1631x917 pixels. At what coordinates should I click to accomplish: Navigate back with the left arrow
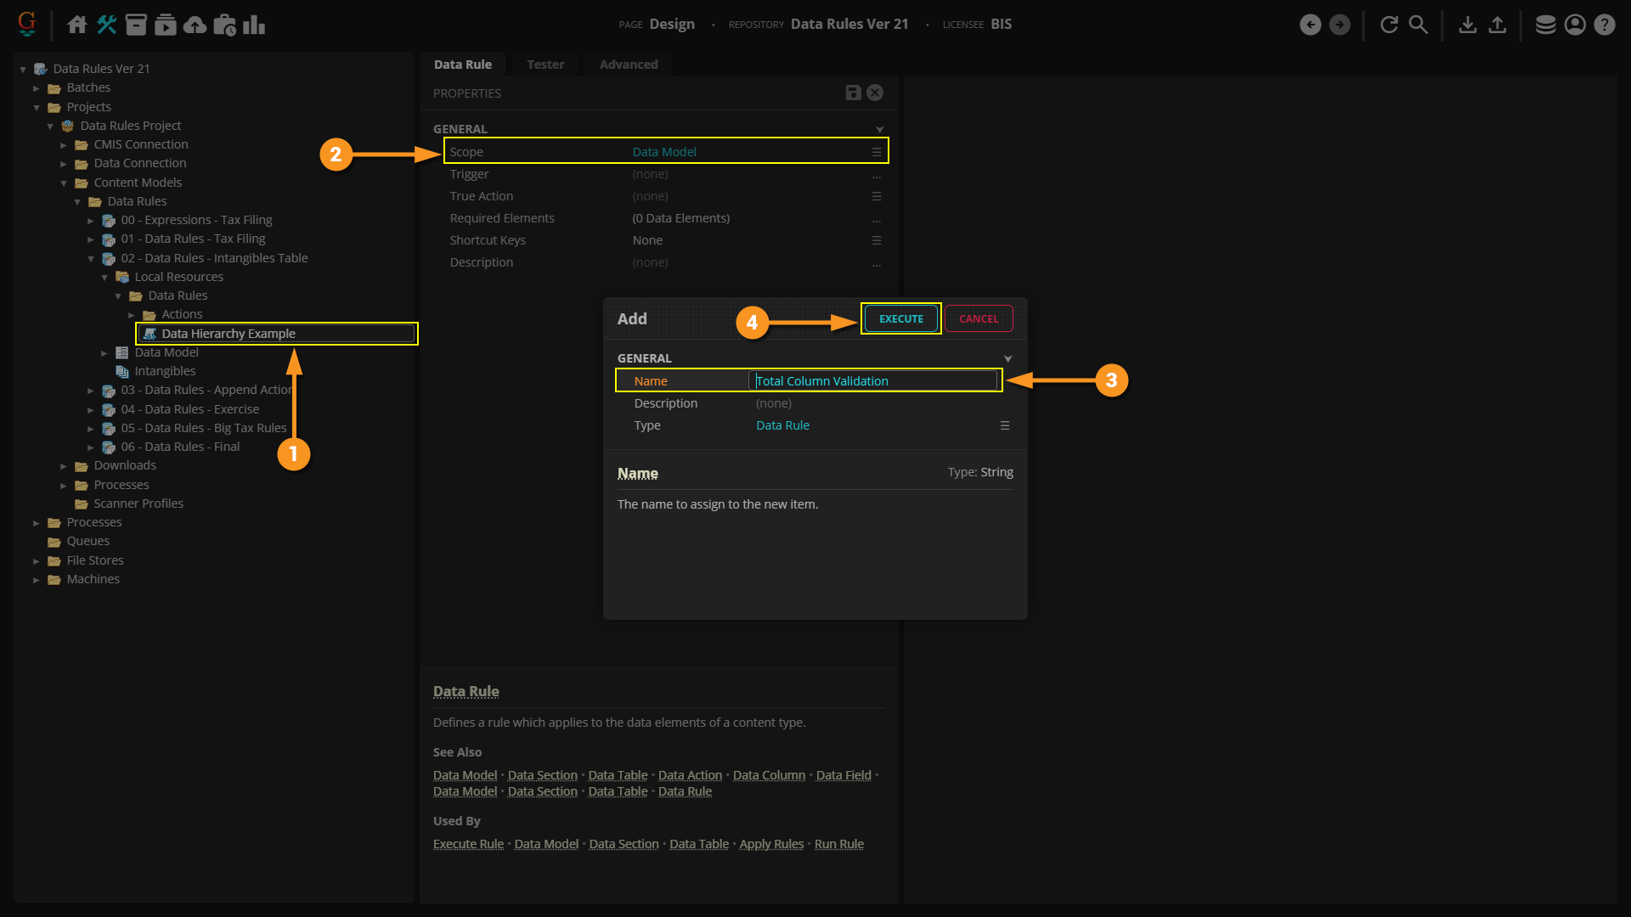click(x=1310, y=25)
